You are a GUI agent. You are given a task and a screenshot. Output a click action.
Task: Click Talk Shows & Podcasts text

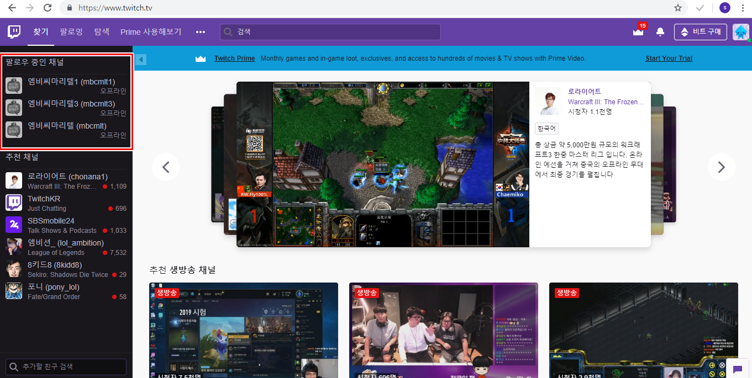pyautogui.click(x=62, y=231)
